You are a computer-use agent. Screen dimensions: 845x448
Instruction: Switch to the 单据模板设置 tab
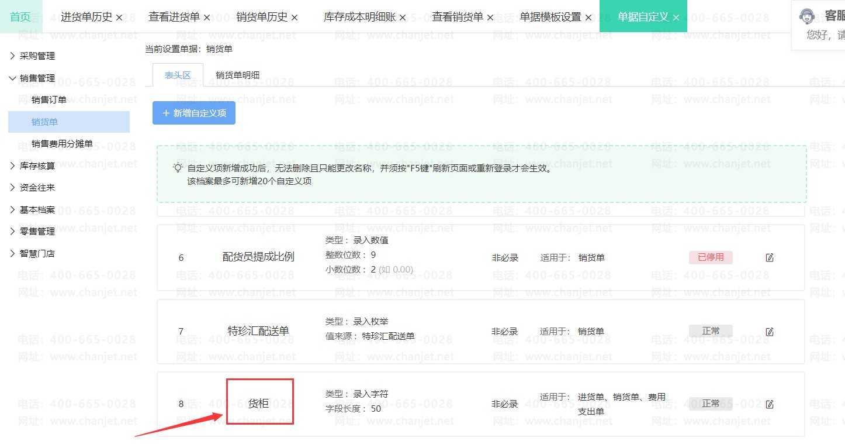(550, 17)
